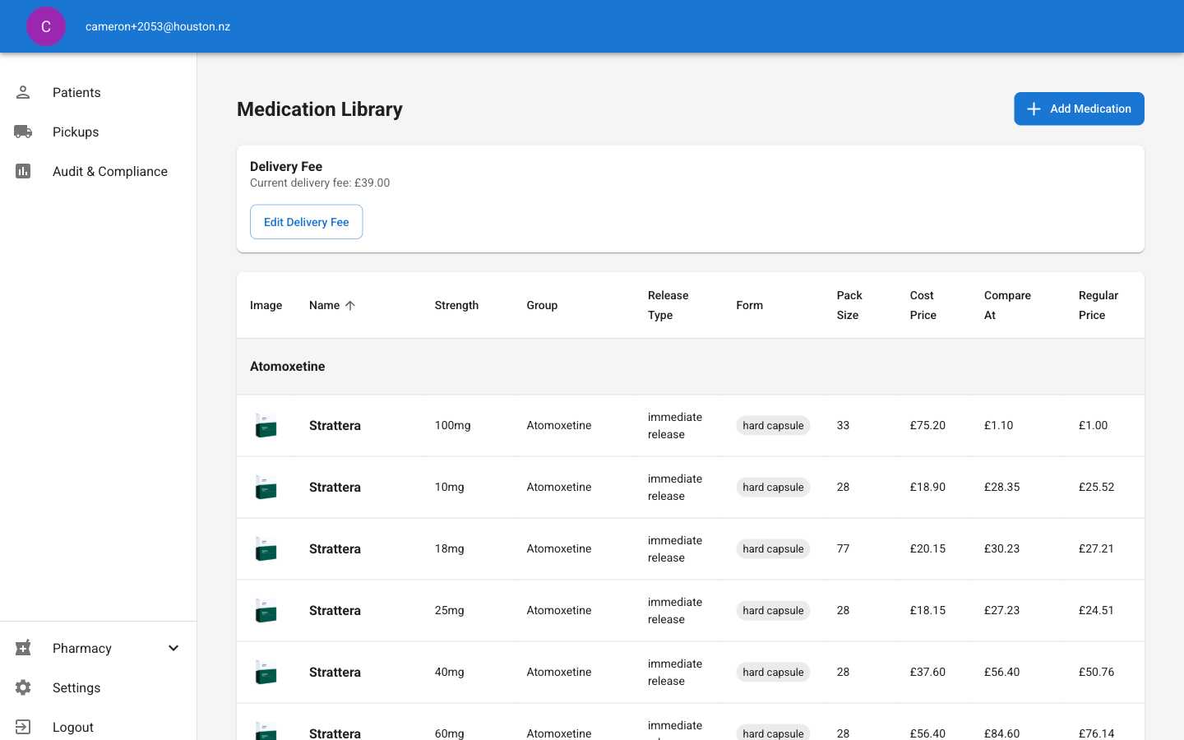Image resolution: width=1184 pixels, height=740 pixels.
Task: Click hard capsule chip in 40mg row
Action: (x=773, y=672)
